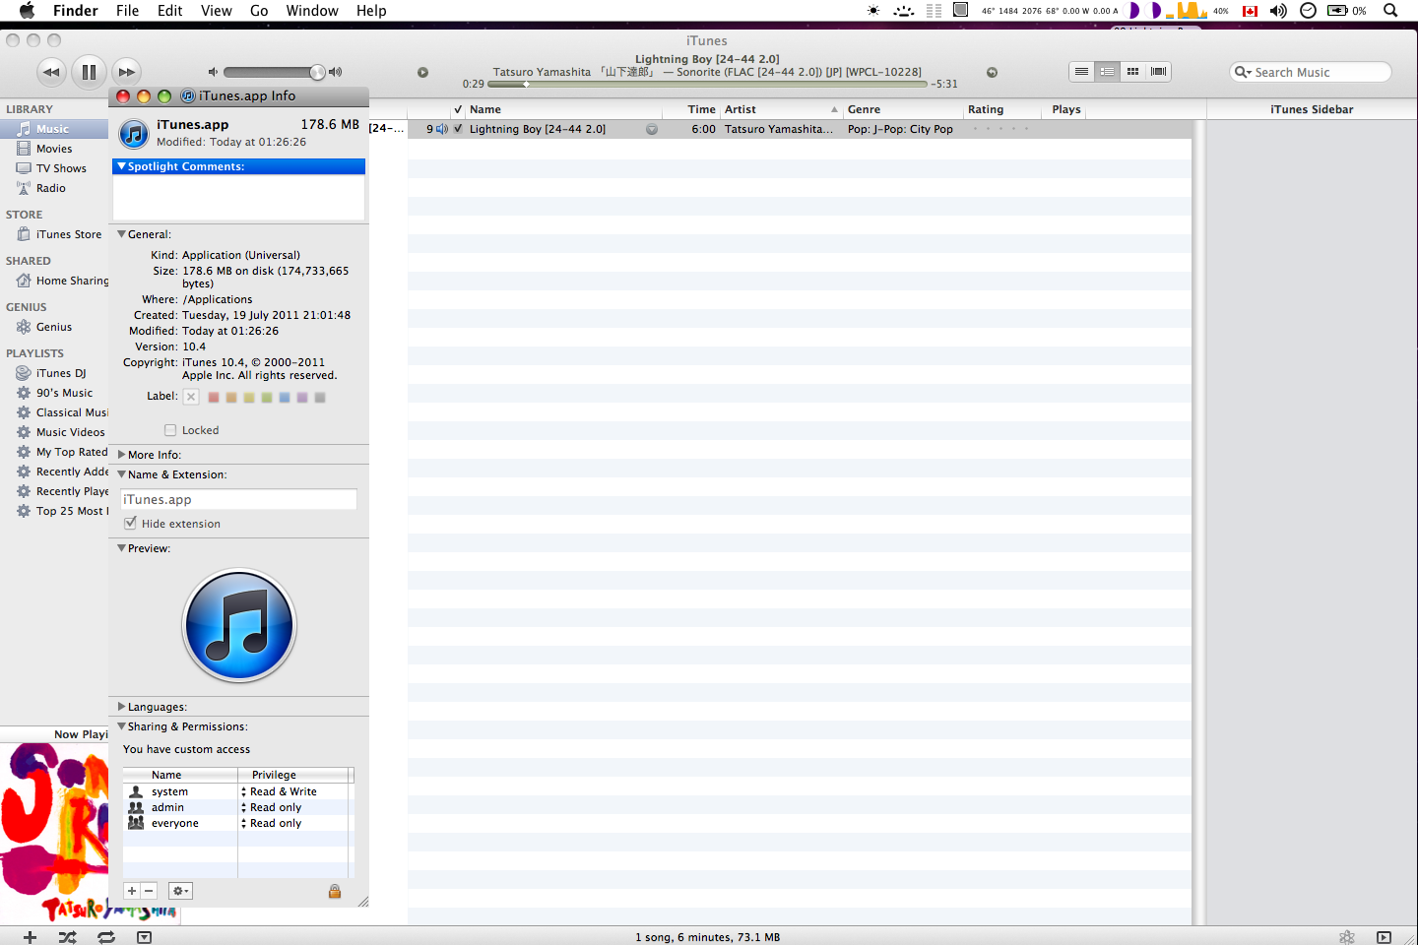Viewport: 1418px width, 945px height.
Task: Toggle the Locked checkbox
Action: coord(170,430)
